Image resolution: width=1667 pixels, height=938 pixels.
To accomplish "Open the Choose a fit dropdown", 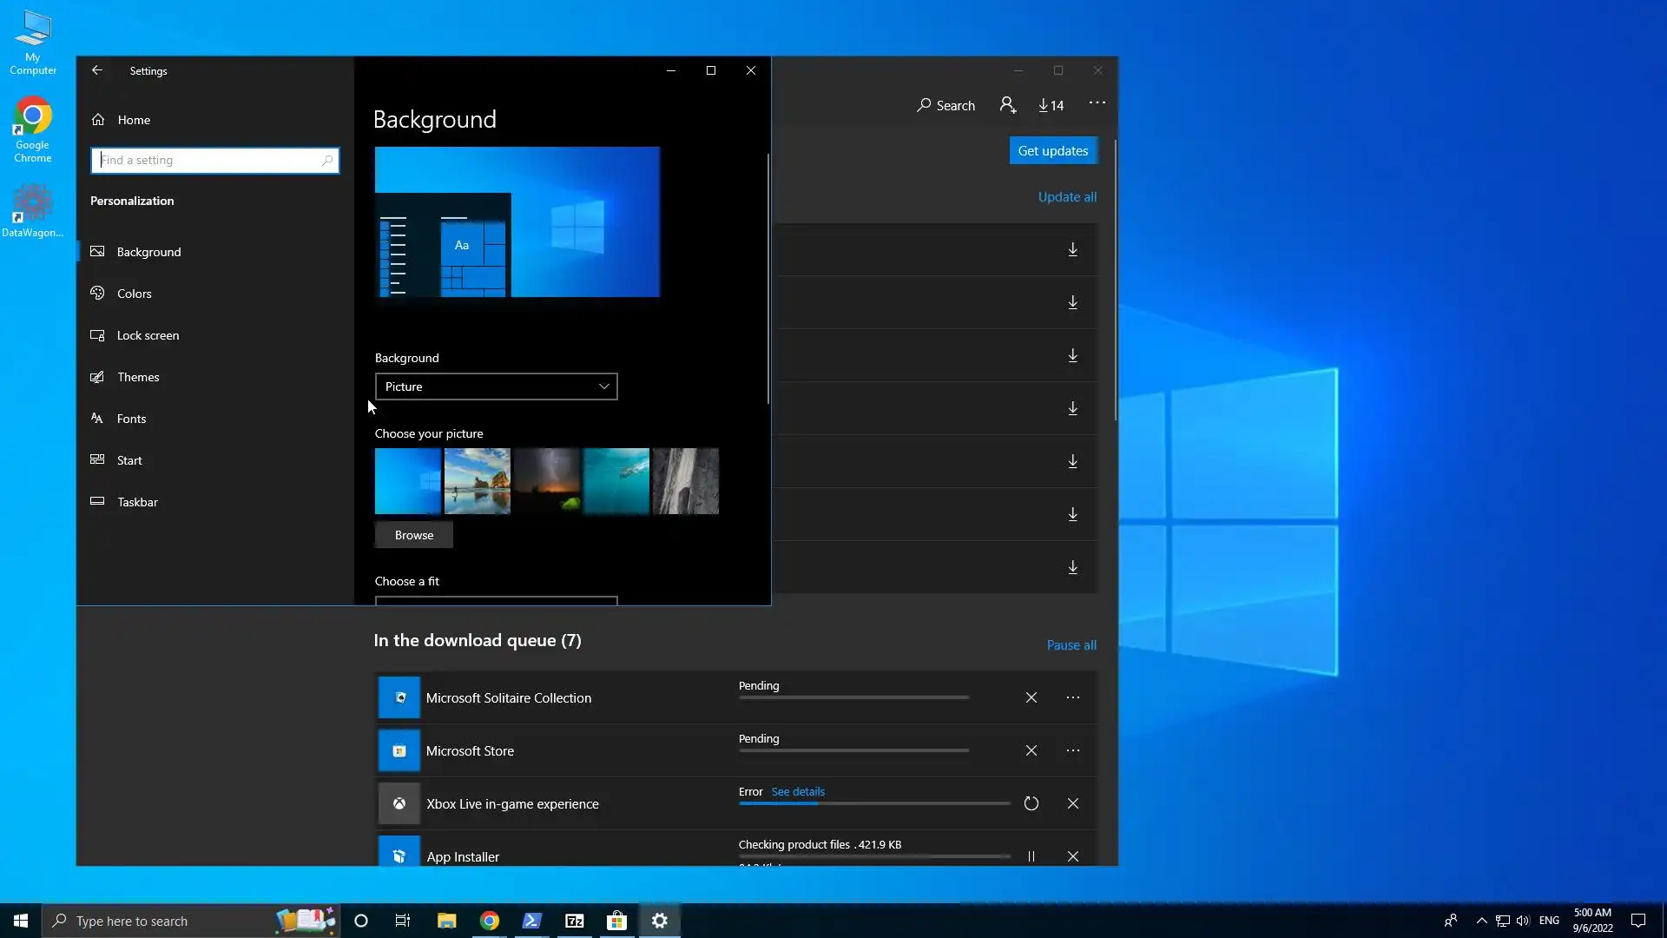I will 496,600.
